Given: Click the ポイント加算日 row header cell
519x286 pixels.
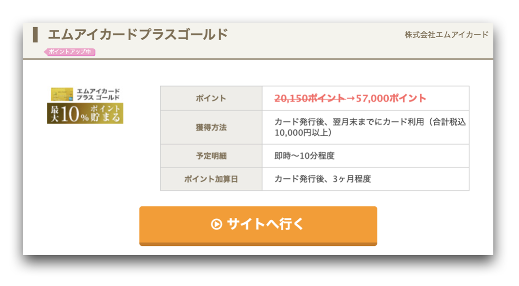Looking at the screenshot, I should point(211,179).
